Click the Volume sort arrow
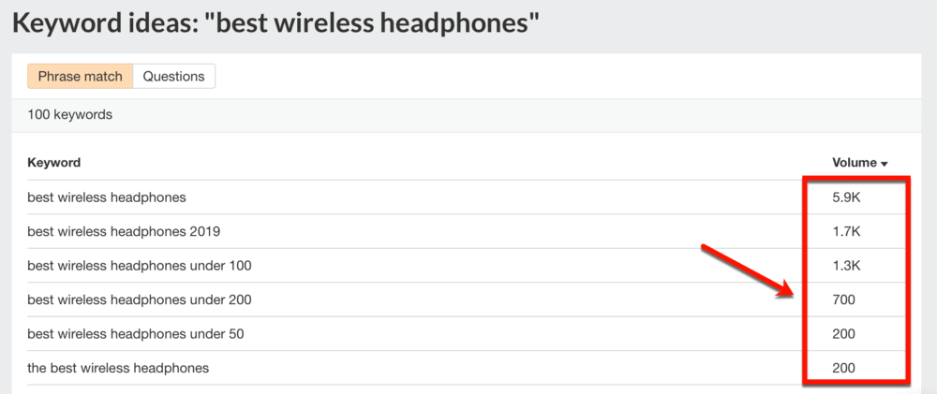The image size is (937, 394). pos(884,164)
